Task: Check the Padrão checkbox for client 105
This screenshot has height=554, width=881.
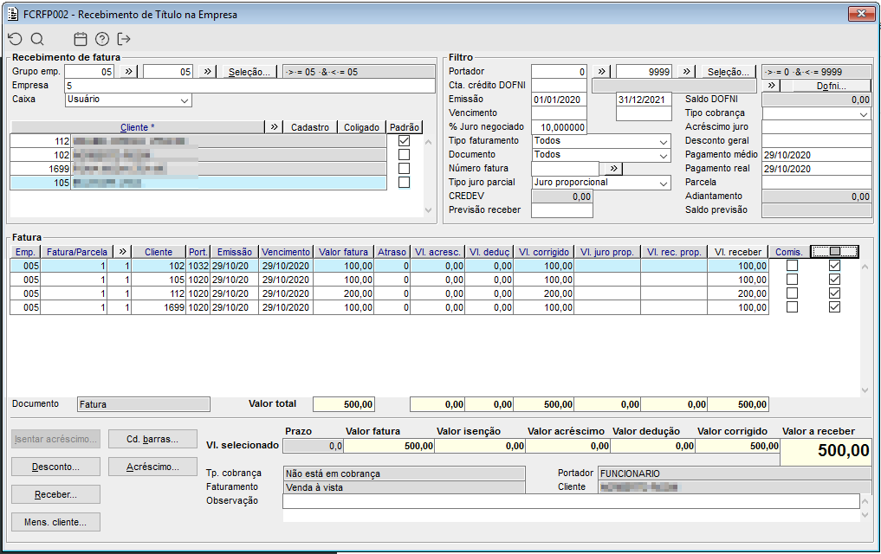Action: click(x=404, y=183)
